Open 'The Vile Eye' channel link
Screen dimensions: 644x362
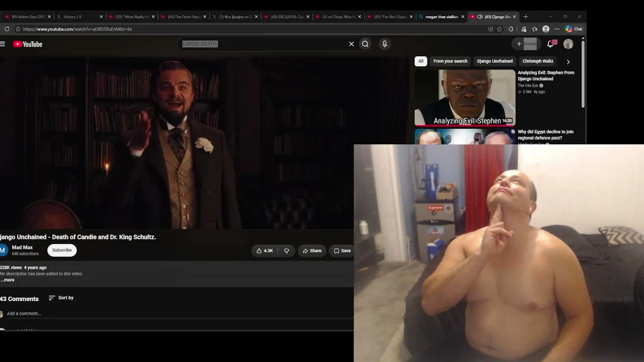click(x=528, y=86)
